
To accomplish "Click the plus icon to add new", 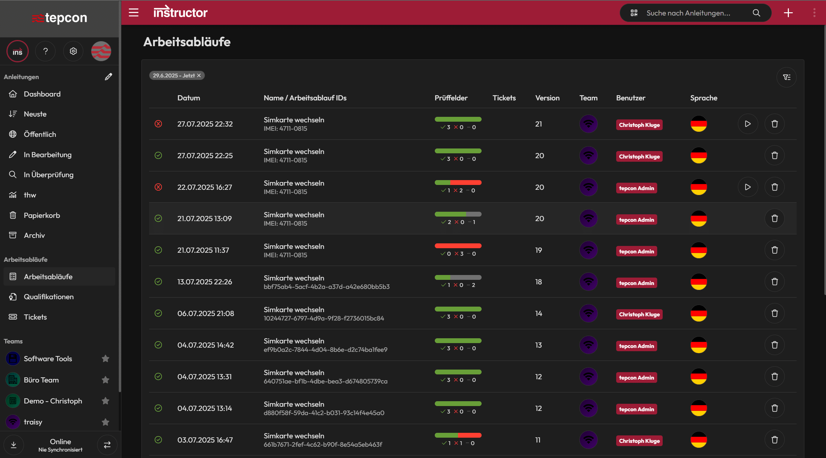I will [x=788, y=13].
